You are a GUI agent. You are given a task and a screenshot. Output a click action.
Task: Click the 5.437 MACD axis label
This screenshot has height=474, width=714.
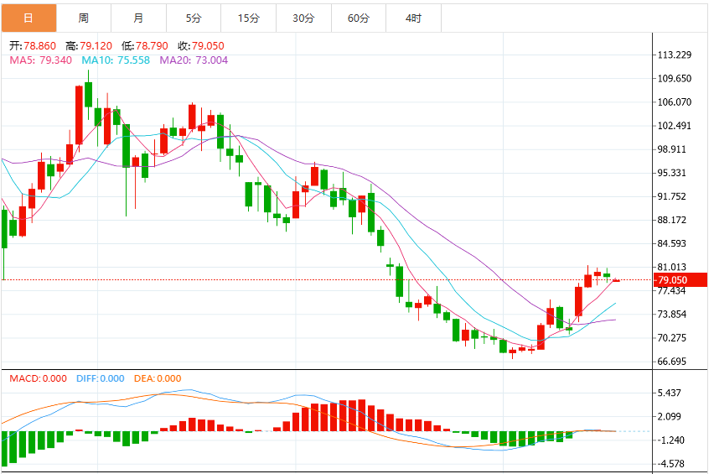click(x=670, y=393)
